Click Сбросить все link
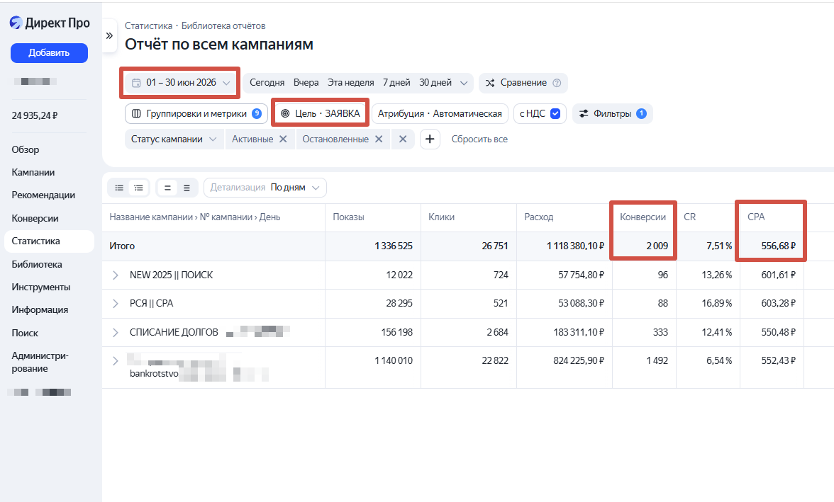 coord(479,139)
